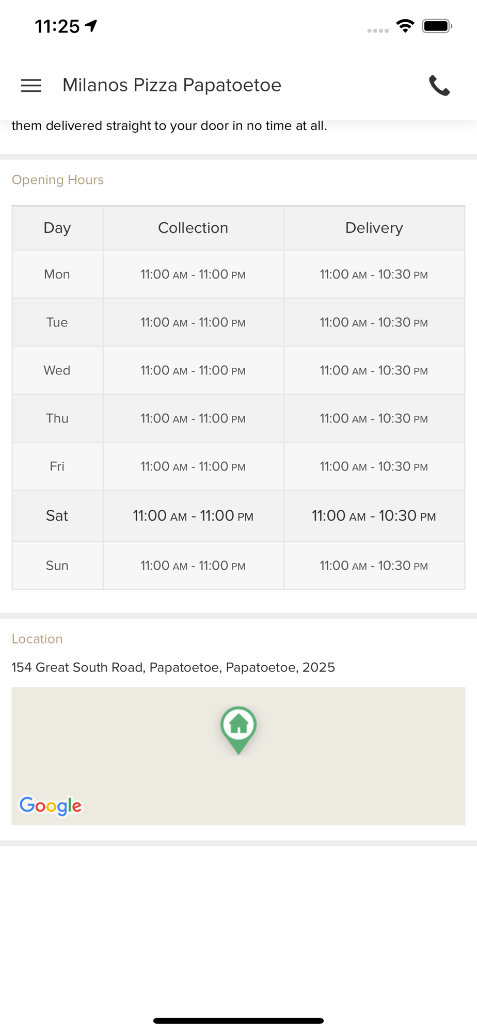The width and height of the screenshot is (477, 1033).
Task: Tap the Opening Hours heading
Action: pyautogui.click(x=58, y=180)
